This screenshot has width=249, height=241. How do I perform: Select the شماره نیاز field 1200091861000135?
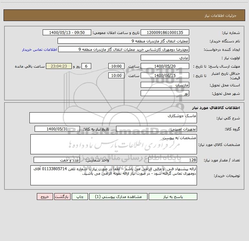(165, 32)
